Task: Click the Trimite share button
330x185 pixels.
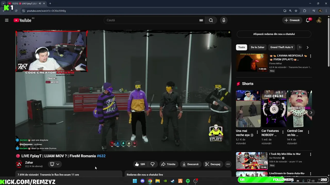Action: 168,164
